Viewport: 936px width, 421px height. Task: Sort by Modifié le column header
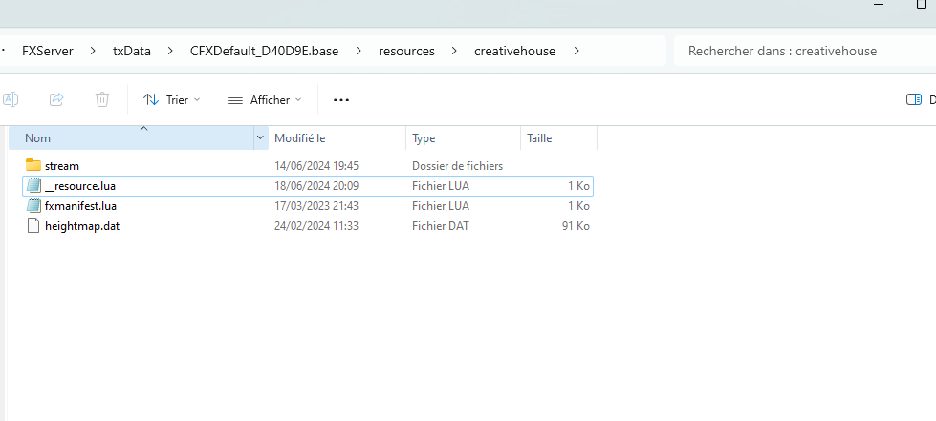click(337, 137)
